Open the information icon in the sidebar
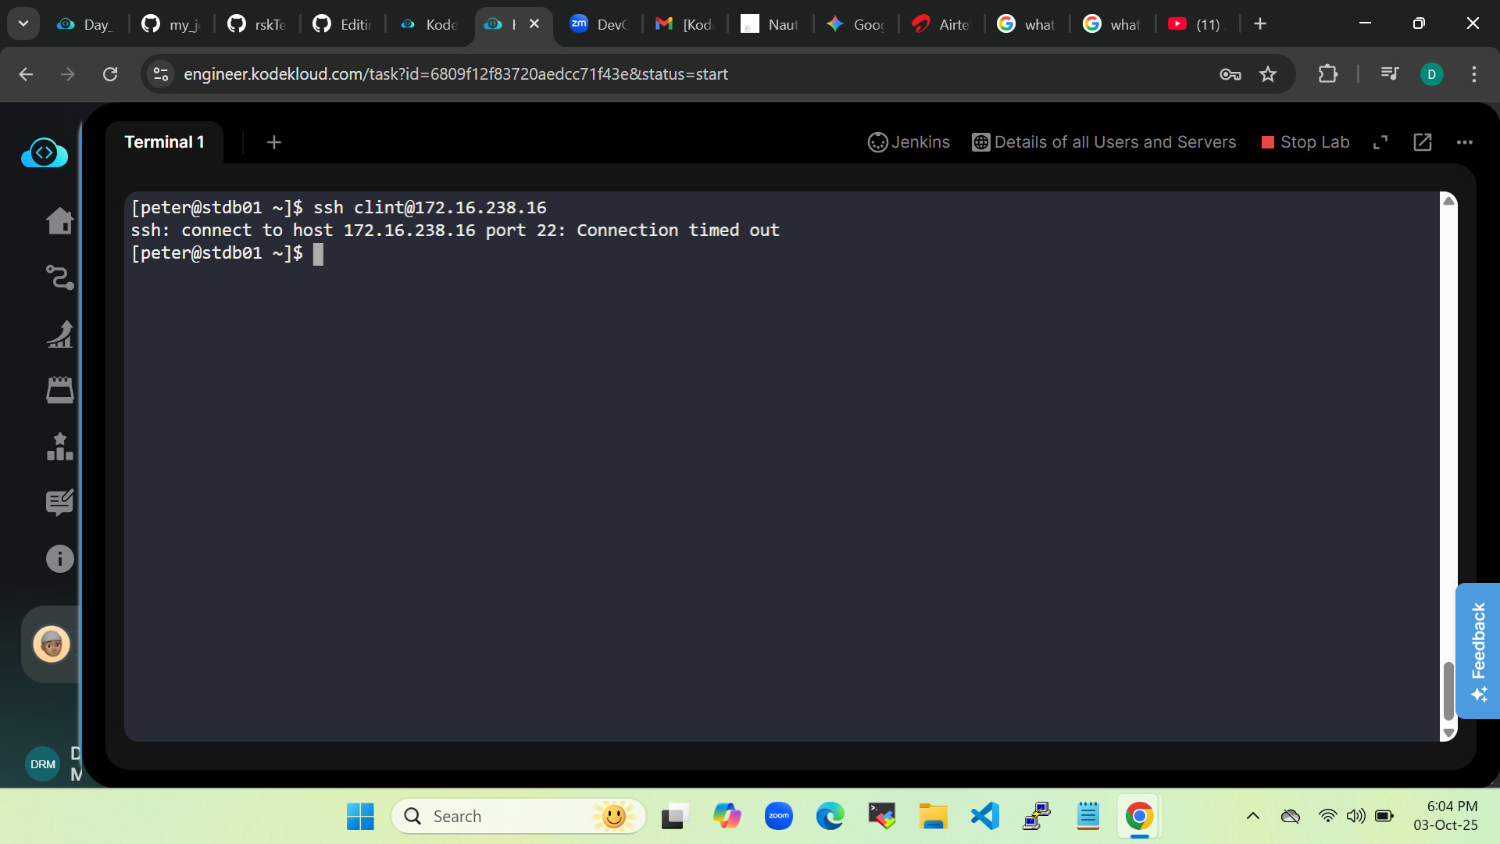Image resolution: width=1500 pixels, height=844 pixels. tap(59, 559)
